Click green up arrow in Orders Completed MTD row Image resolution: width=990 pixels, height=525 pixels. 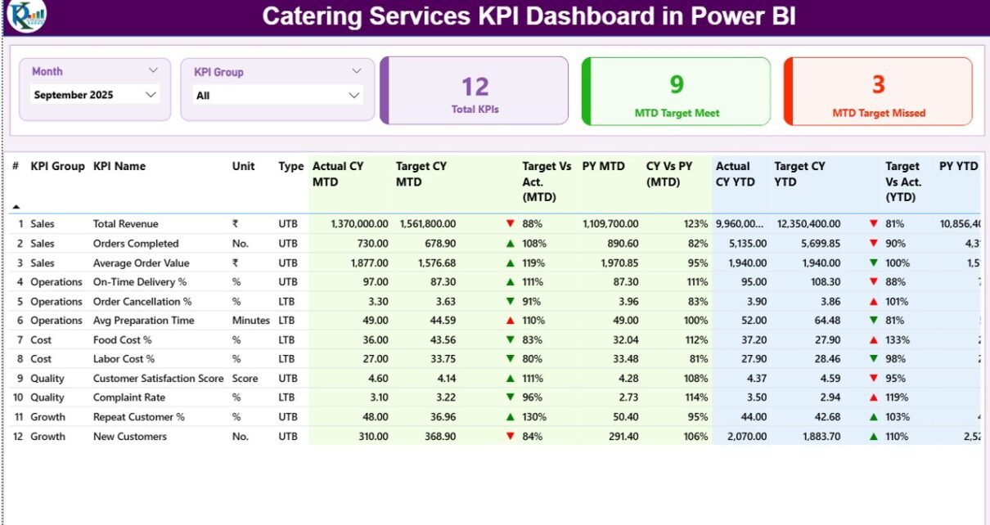tap(511, 243)
